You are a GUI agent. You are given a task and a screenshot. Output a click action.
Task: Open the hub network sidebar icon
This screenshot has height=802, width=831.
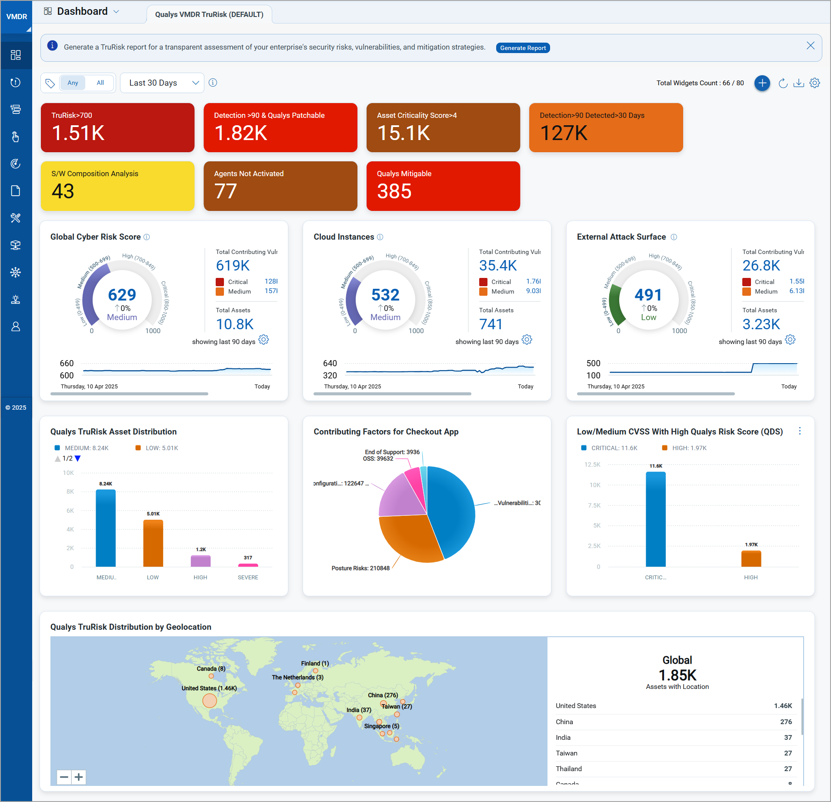pos(16,272)
